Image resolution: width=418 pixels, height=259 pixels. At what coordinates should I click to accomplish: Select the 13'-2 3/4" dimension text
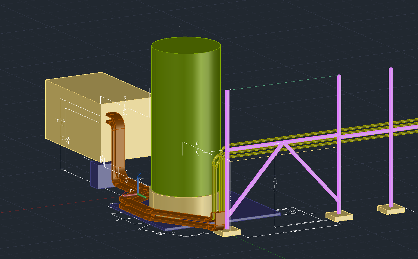click(65, 140)
